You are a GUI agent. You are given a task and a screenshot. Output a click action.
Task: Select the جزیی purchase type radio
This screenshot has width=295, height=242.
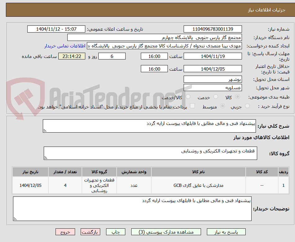(x=248, y=106)
